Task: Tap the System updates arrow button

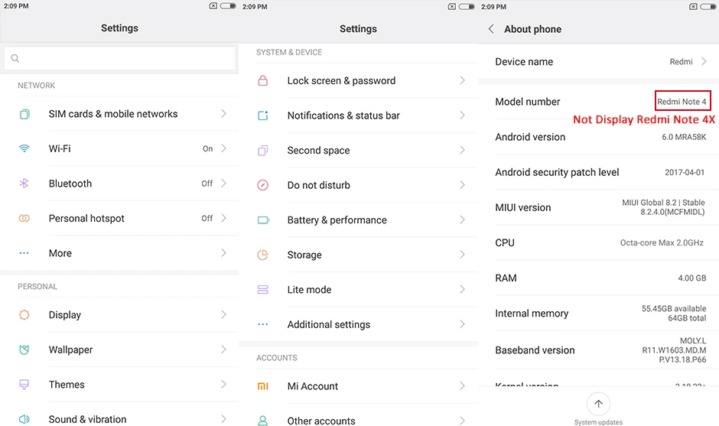Action: click(x=598, y=404)
